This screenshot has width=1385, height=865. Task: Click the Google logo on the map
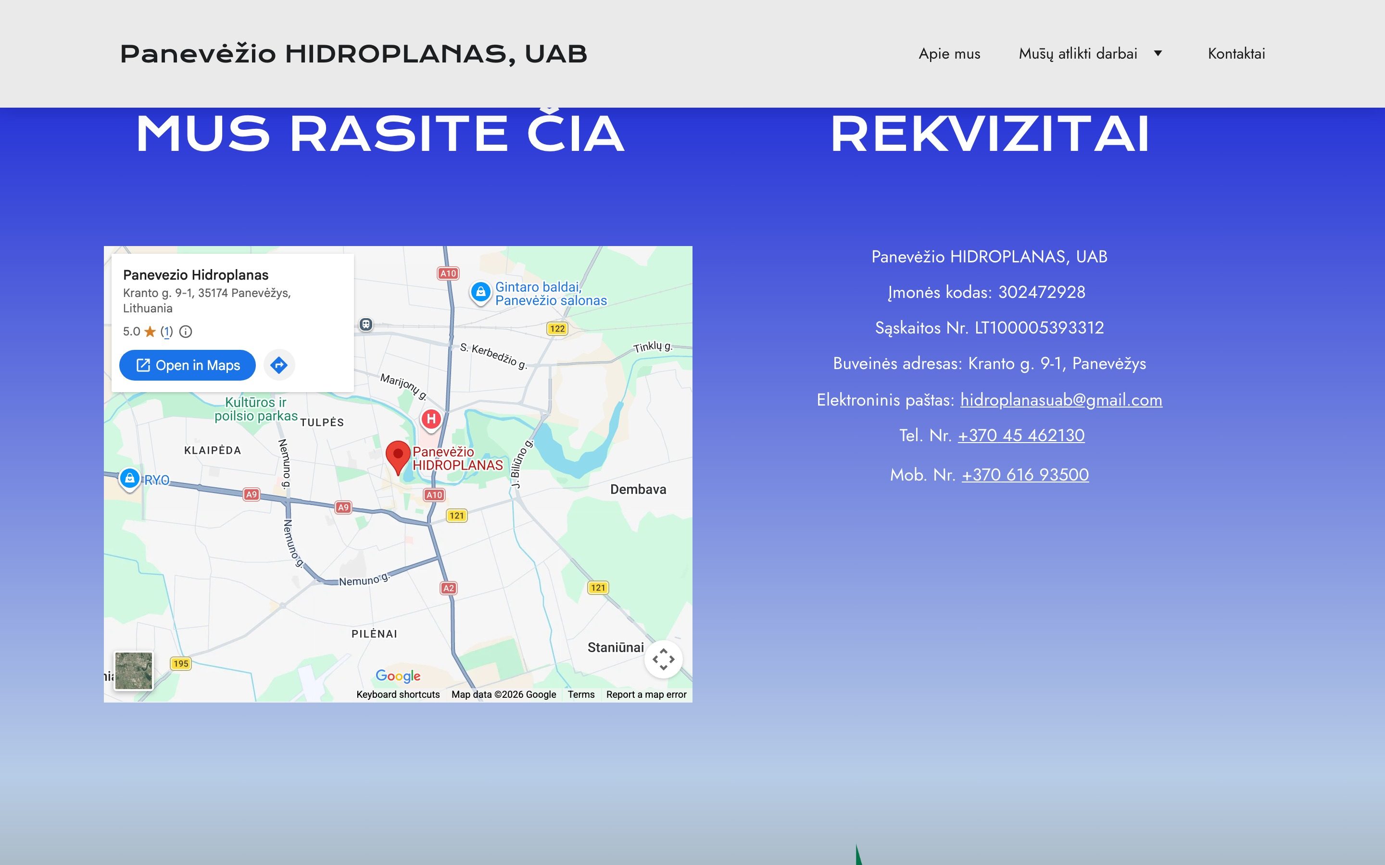click(398, 676)
